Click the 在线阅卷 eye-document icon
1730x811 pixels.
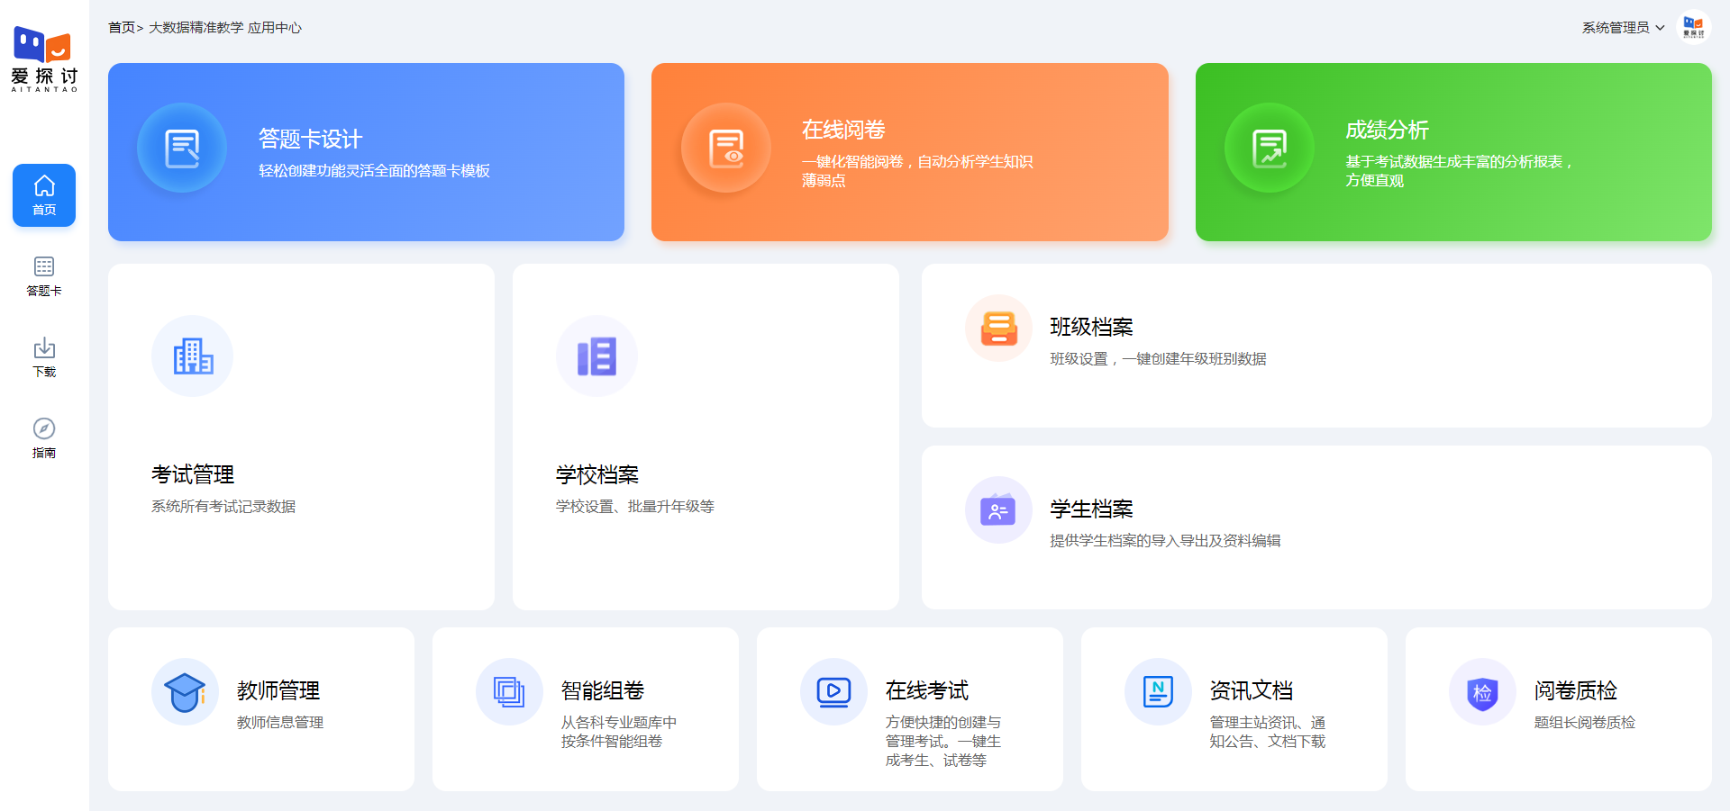[x=726, y=149]
